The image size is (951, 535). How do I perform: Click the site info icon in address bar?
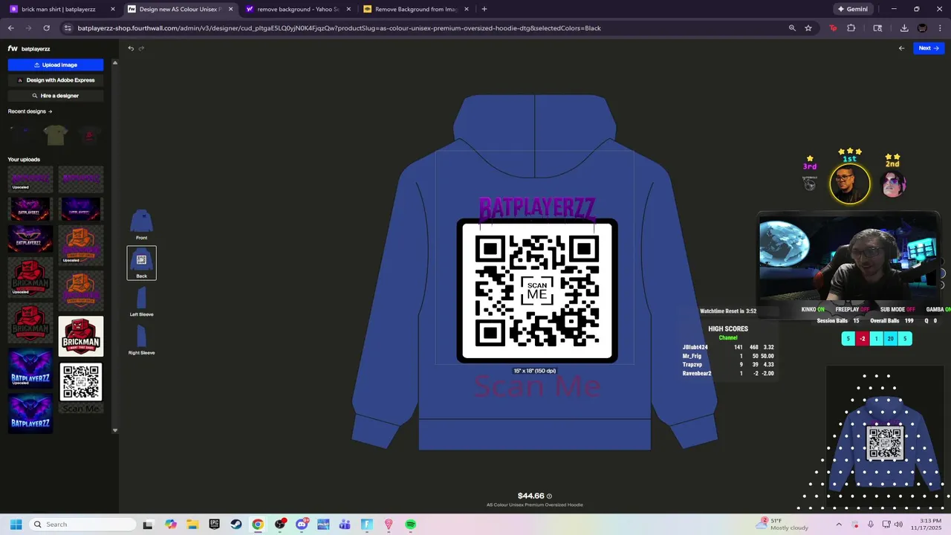click(68, 28)
